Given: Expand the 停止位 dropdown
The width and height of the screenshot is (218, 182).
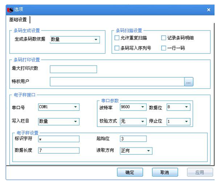Looking at the screenshot, I should click(179, 121).
